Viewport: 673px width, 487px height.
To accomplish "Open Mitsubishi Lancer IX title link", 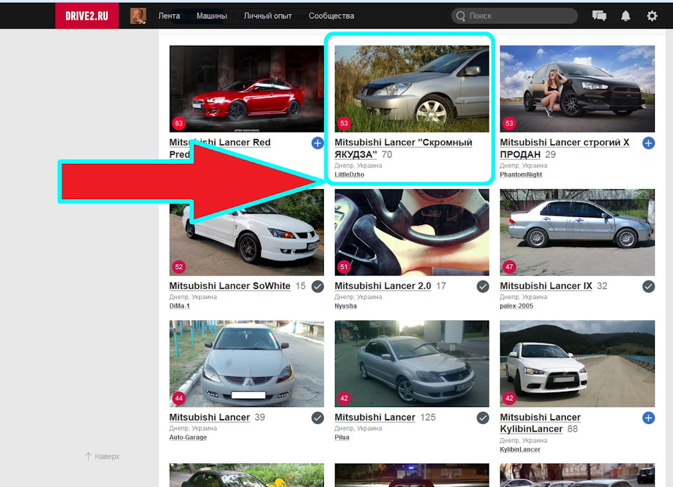I will pos(546,286).
